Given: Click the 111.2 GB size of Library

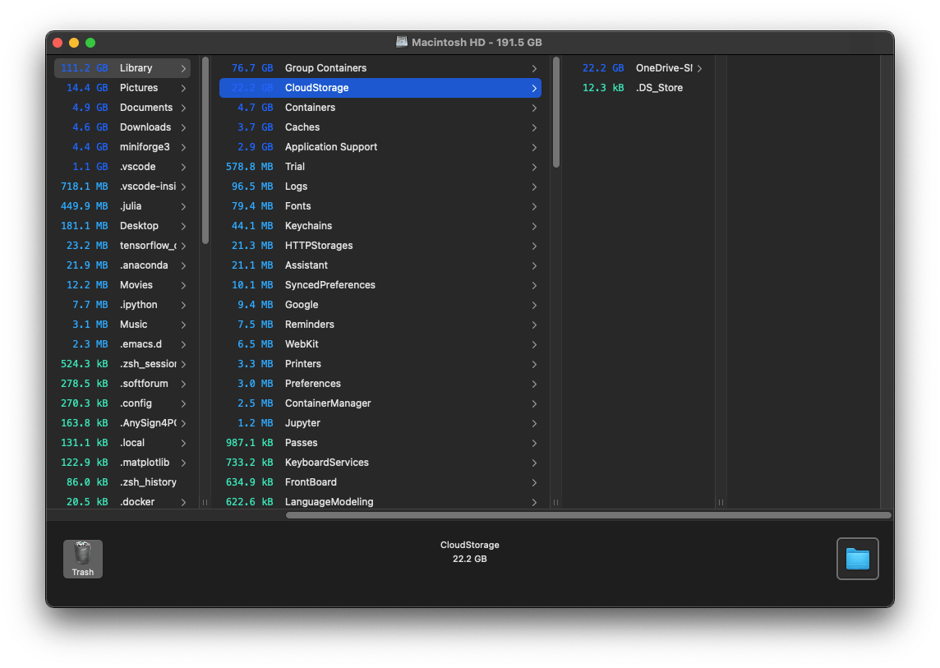Looking at the screenshot, I should tap(85, 68).
